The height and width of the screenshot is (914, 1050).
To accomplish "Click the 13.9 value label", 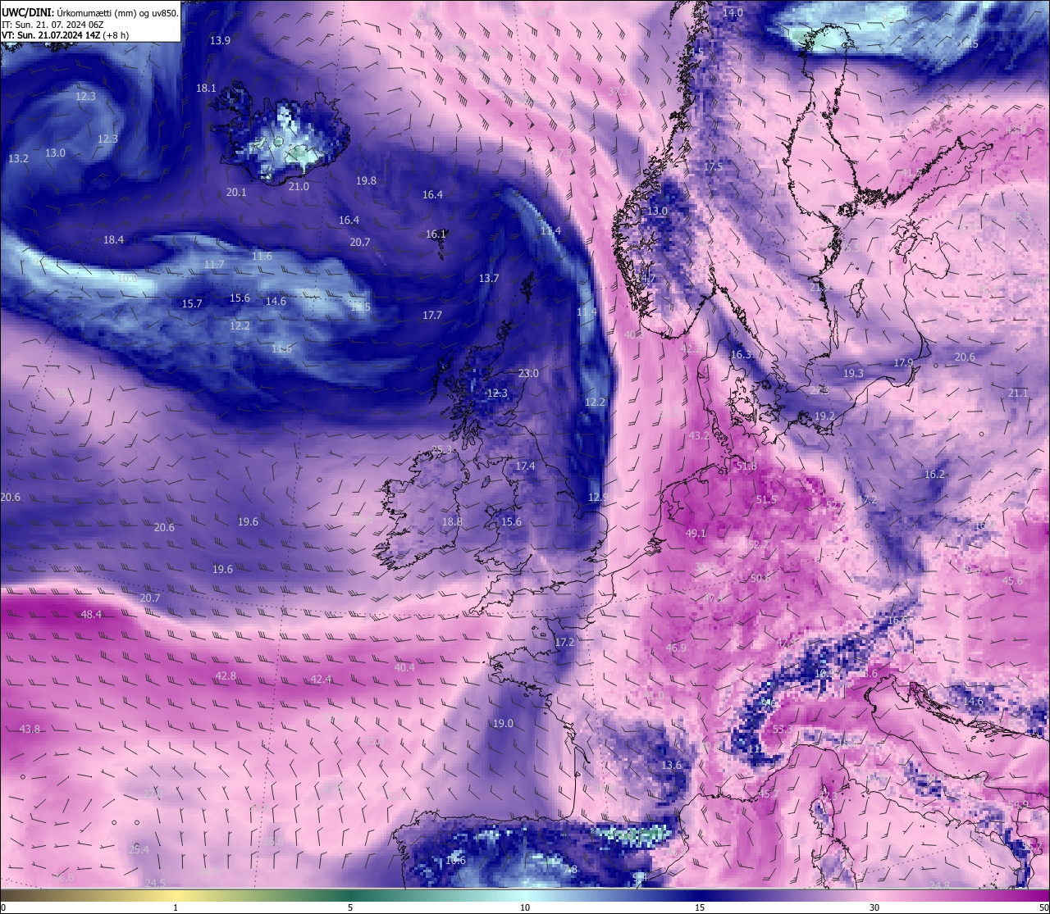I will point(220,41).
